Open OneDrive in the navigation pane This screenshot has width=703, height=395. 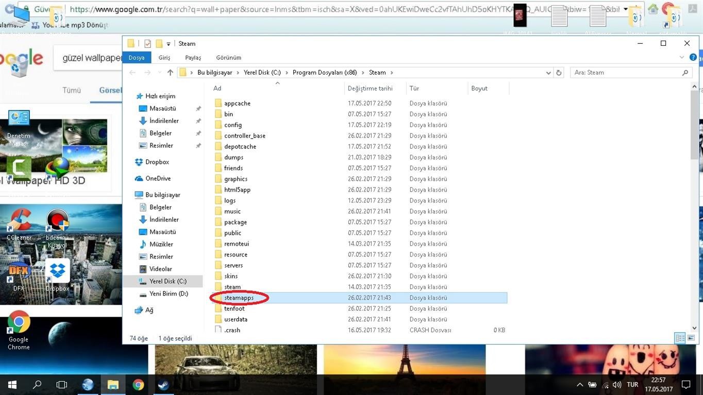(153, 178)
